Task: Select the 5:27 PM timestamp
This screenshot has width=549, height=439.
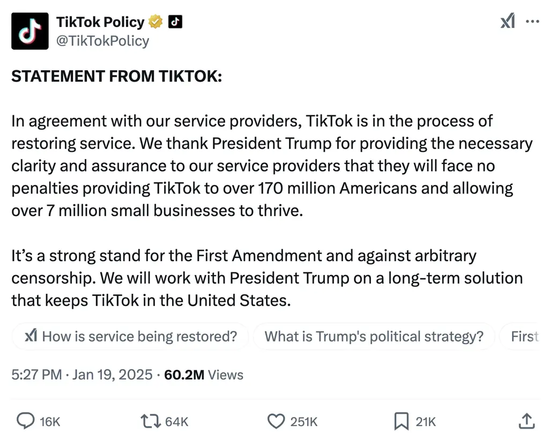Action: pyautogui.click(x=36, y=374)
